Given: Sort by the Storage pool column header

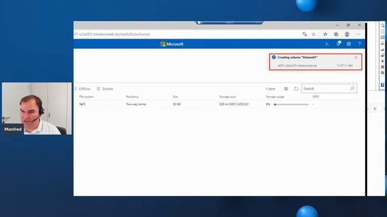Looking at the screenshot, I should 227,96.
